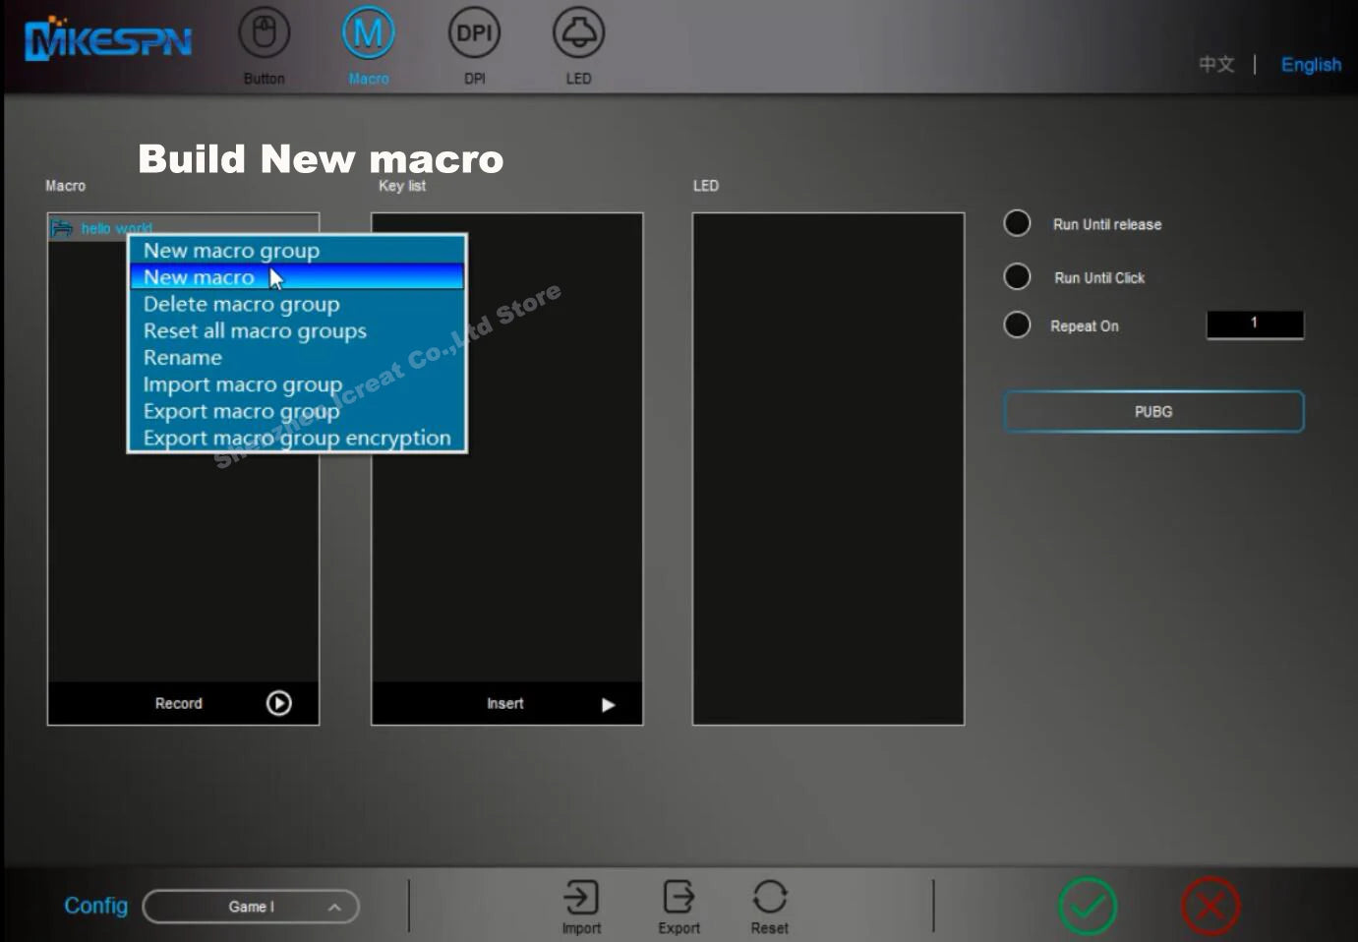Switch language to English
Image resolution: width=1358 pixels, height=942 pixels.
pyautogui.click(x=1310, y=65)
